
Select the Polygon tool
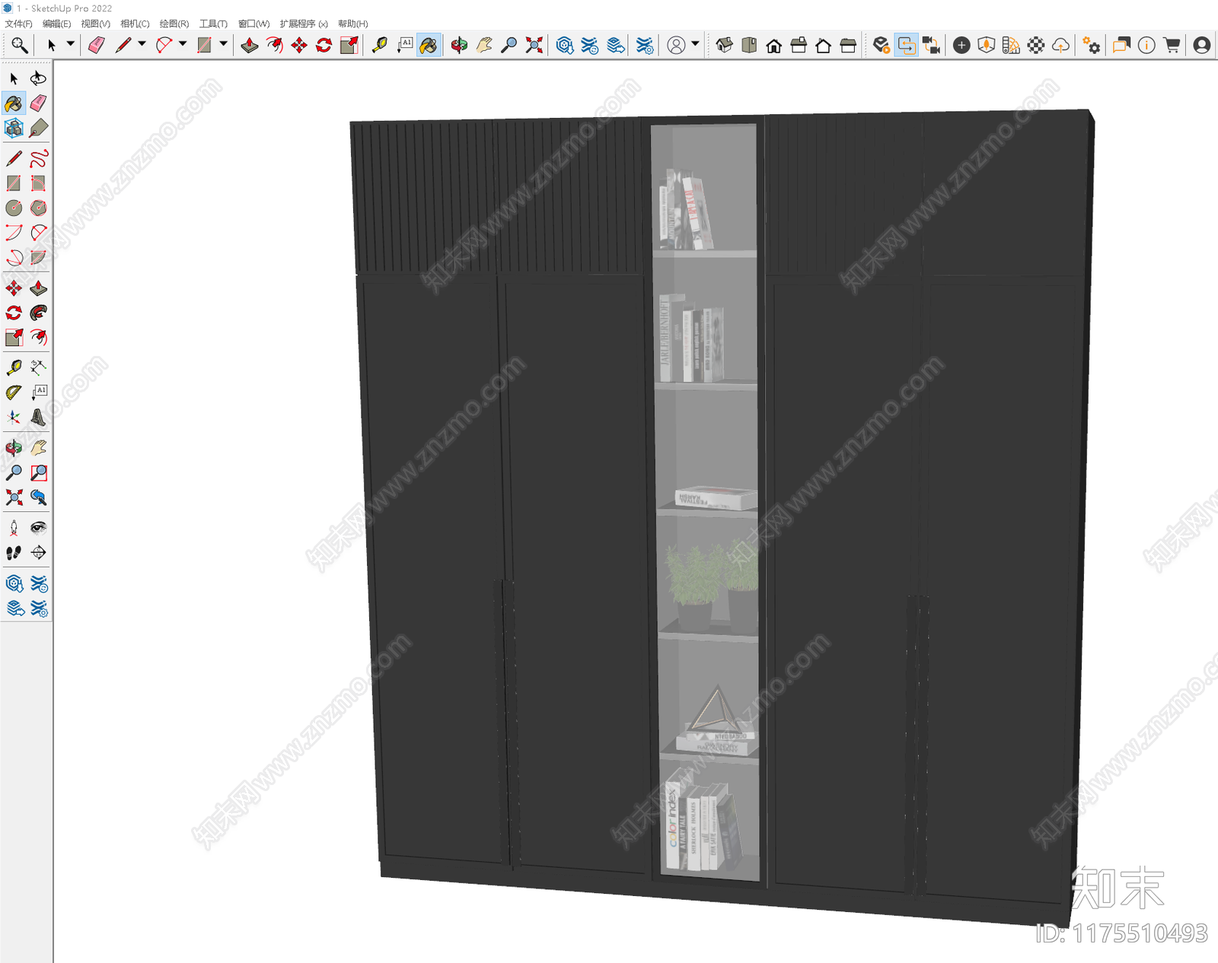pyautogui.click(x=38, y=208)
